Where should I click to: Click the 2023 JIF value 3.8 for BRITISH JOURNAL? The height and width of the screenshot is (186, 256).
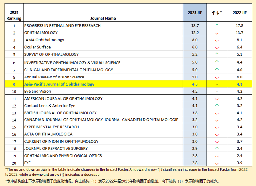195,113
